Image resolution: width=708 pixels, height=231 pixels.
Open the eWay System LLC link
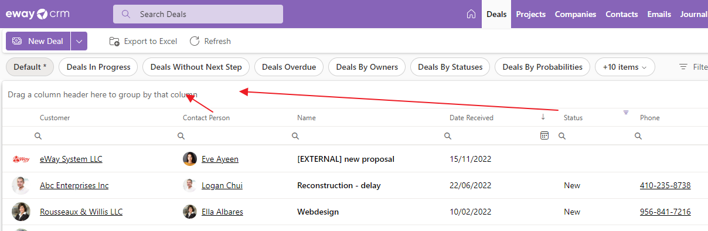tap(71, 159)
